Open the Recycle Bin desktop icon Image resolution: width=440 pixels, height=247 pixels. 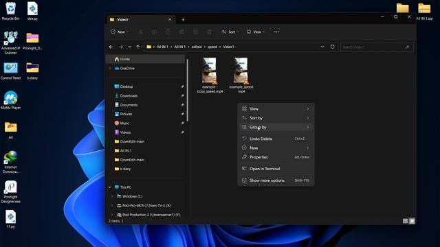pos(11,12)
